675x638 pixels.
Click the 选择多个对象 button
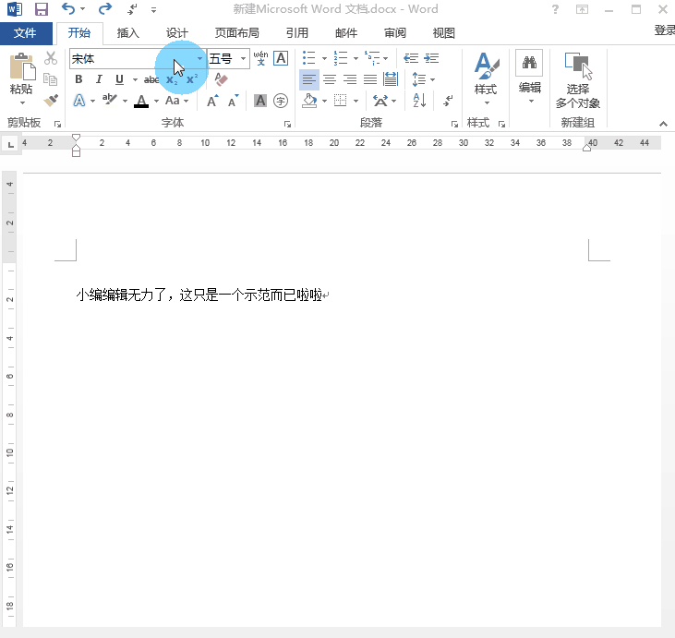tap(578, 80)
